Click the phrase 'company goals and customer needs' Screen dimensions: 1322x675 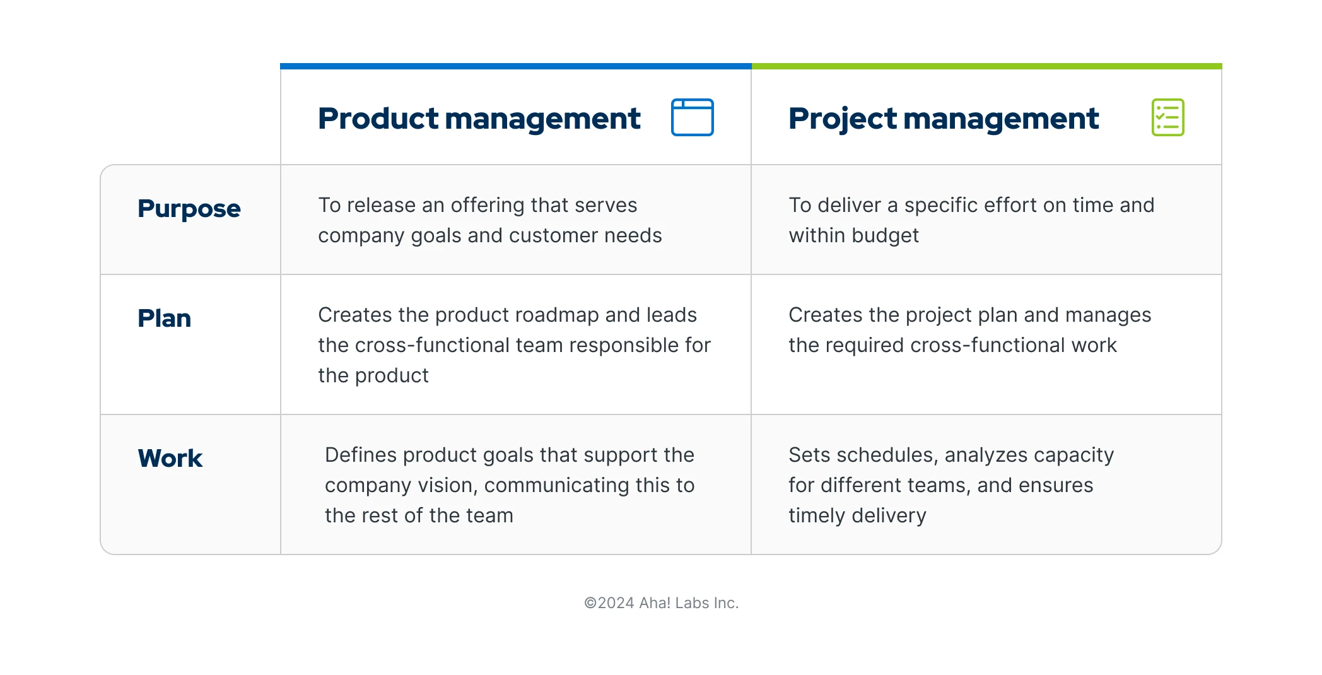(x=489, y=236)
